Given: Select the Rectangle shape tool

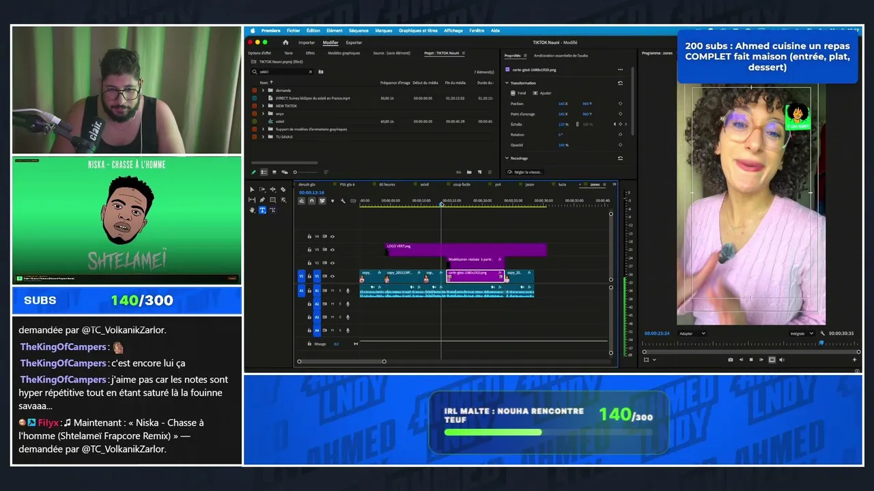Looking at the screenshot, I should [x=272, y=200].
